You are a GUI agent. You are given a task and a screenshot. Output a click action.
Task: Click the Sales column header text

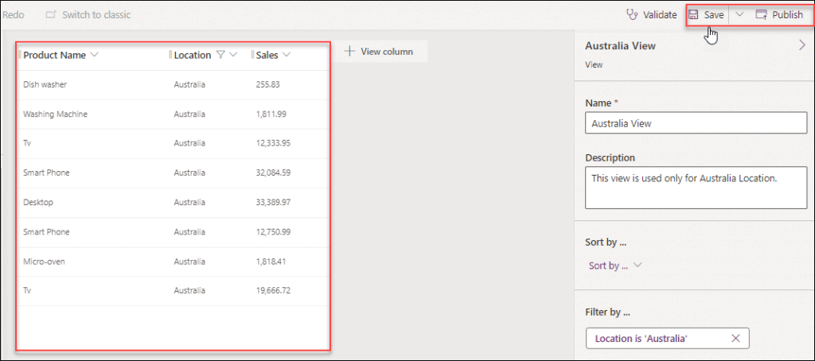[x=267, y=55]
